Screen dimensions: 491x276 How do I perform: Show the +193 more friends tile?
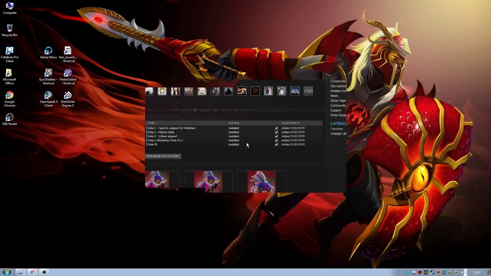click(308, 91)
